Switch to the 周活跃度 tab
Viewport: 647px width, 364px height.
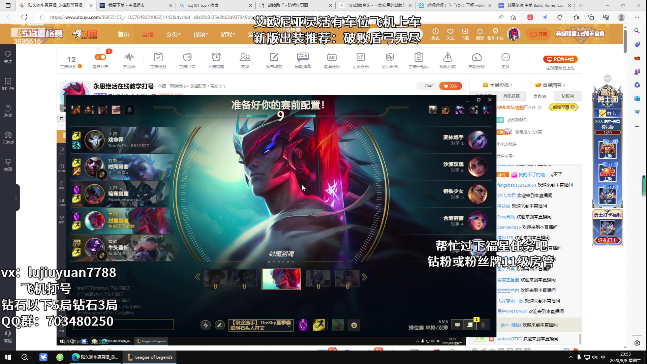pyautogui.click(x=511, y=96)
